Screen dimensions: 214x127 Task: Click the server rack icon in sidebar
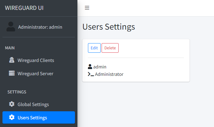(12, 74)
